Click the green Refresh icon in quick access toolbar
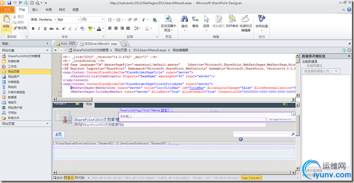Screen dimensions: 354x183 click(26, 3)
